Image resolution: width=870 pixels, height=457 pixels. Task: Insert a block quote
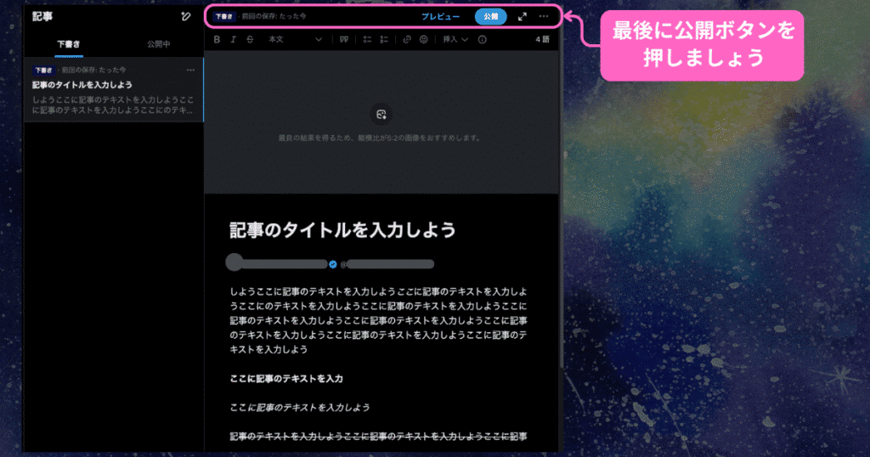344,39
